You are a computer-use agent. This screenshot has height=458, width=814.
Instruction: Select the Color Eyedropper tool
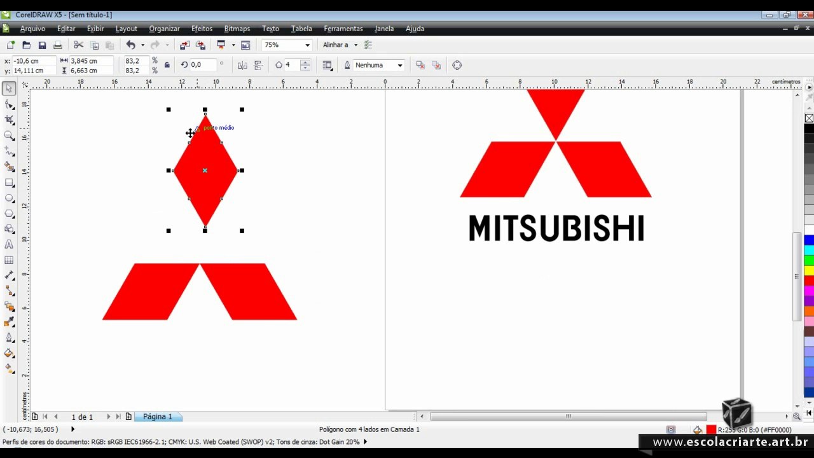coord(9,323)
